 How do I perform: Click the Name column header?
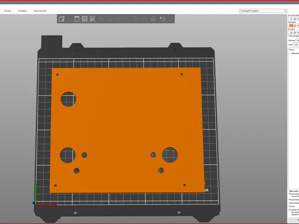pyautogui.click(x=292, y=50)
